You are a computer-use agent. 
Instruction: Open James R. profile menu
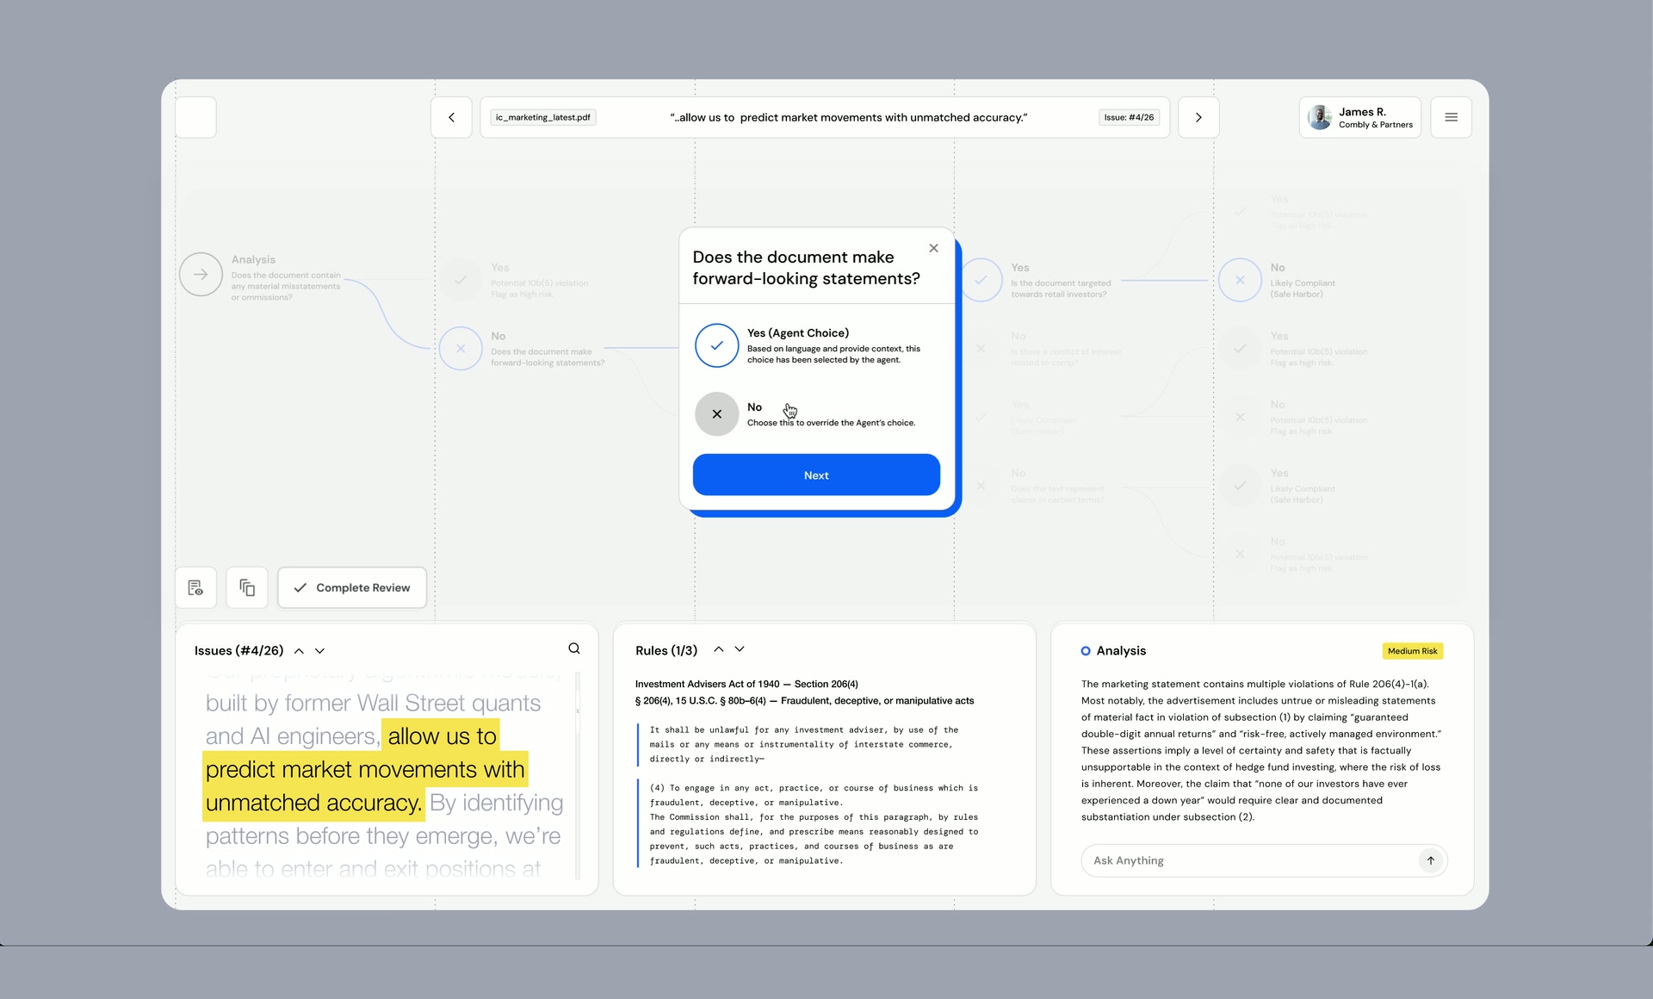[x=1360, y=117]
